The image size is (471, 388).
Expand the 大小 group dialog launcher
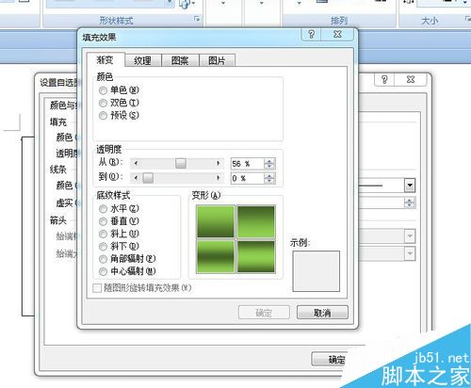point(467,20)
